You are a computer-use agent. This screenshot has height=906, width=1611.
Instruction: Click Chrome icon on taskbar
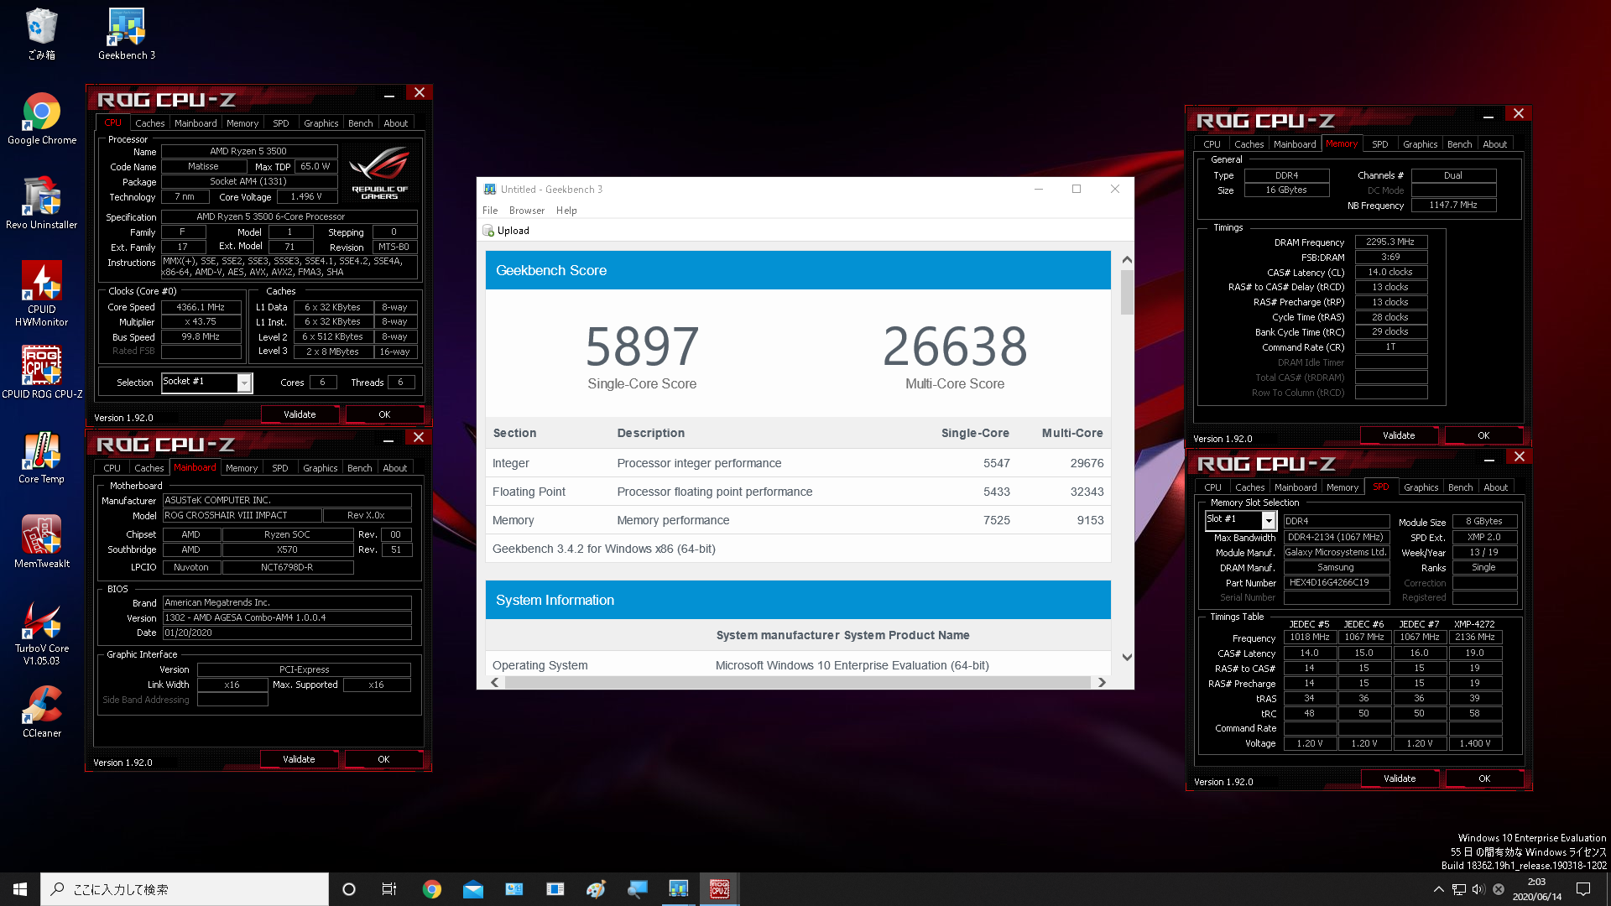pyautogui.click(x=432, y=889)
